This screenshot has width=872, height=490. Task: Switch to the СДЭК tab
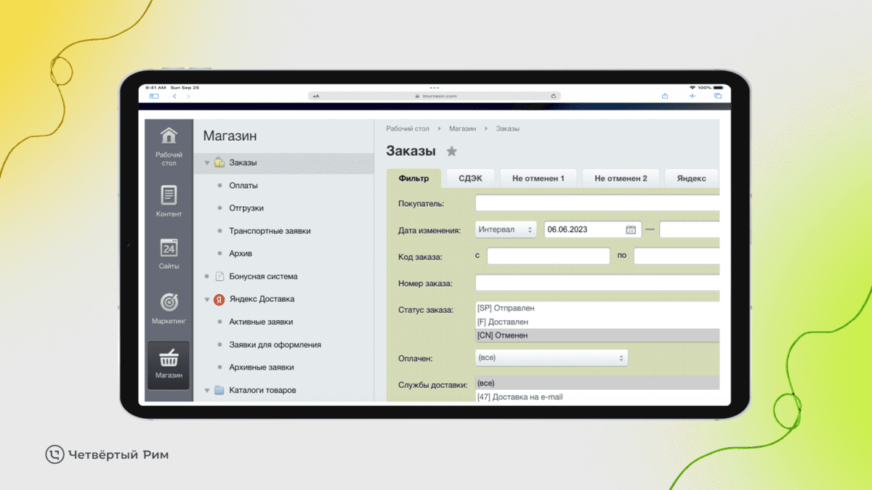click(x=470, y=179)
